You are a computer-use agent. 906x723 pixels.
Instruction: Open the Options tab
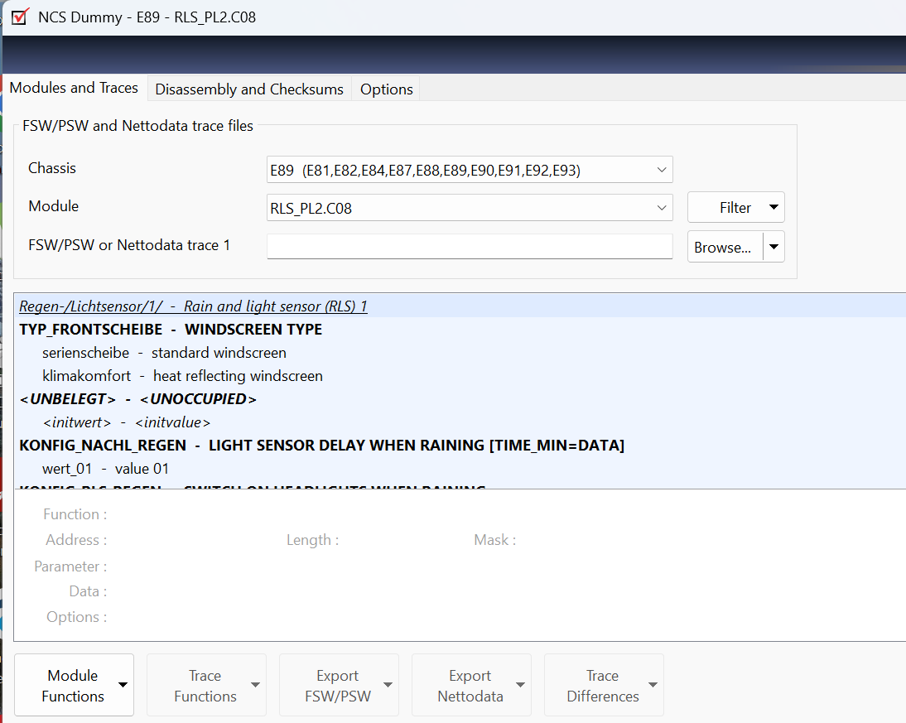(x=386, y=89)
